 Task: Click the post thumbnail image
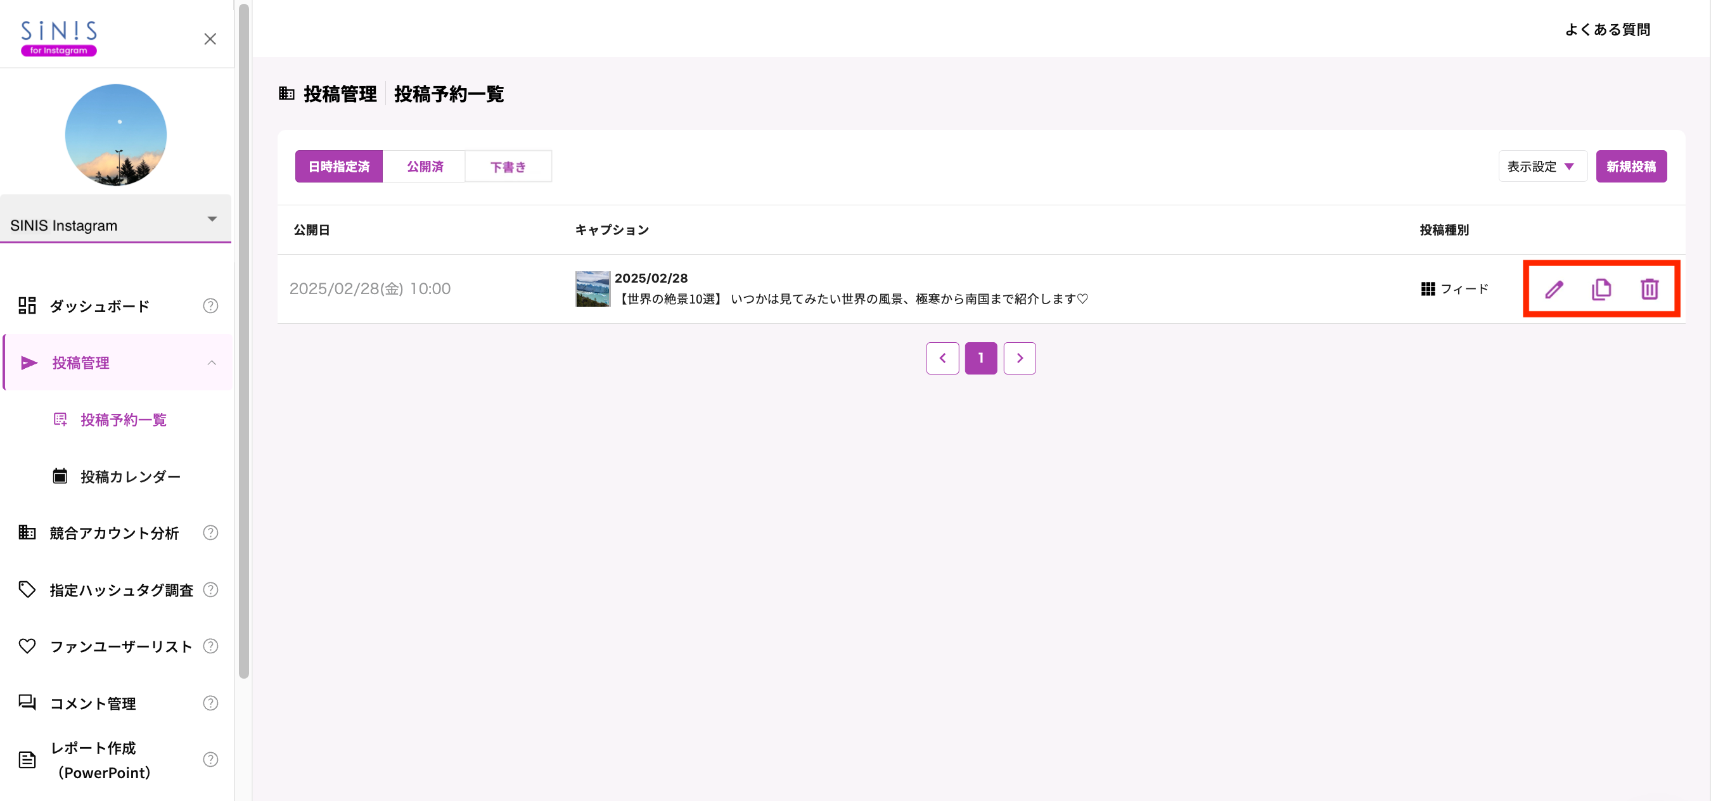tap(593, 289)
